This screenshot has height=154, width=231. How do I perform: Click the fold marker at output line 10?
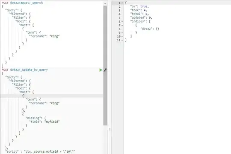pyautogui.click(x=122, y=36)
